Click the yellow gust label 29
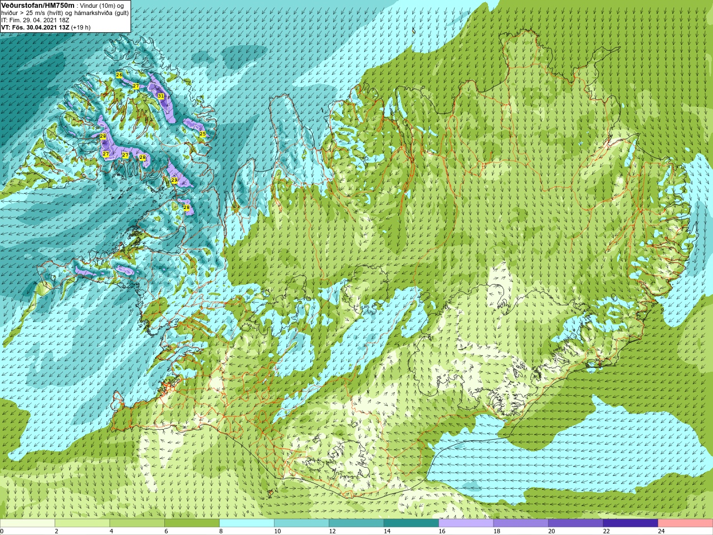This screenshot has width=713, height=535. tap(174, 181)
